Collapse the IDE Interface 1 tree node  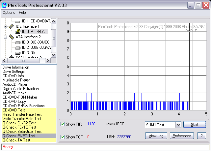(5, 26)
